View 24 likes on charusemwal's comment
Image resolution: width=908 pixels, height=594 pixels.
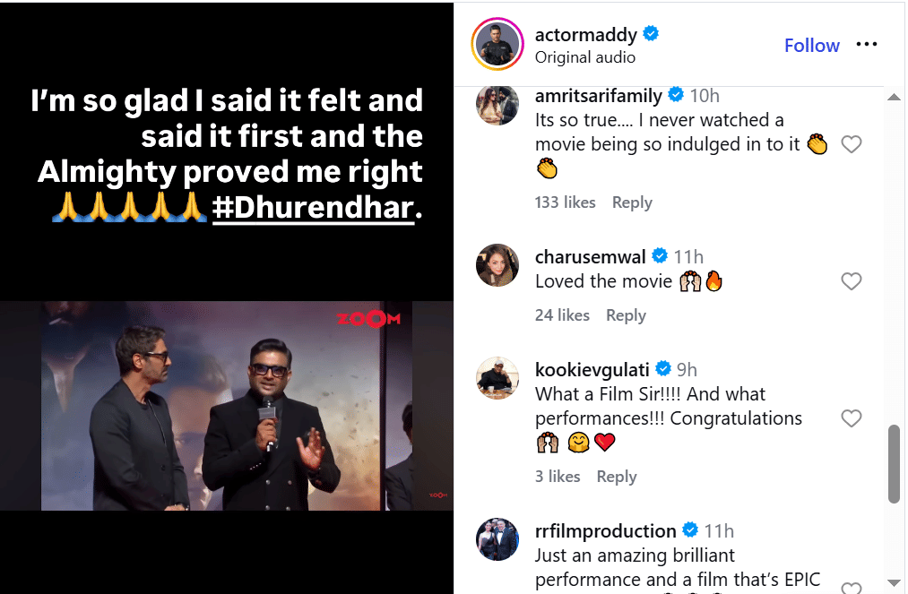[x=562, y=315]
